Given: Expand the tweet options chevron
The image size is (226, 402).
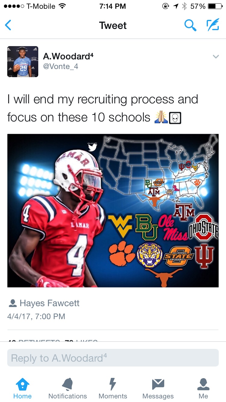Looking at the screenshot, I should [x=216, y=56].
